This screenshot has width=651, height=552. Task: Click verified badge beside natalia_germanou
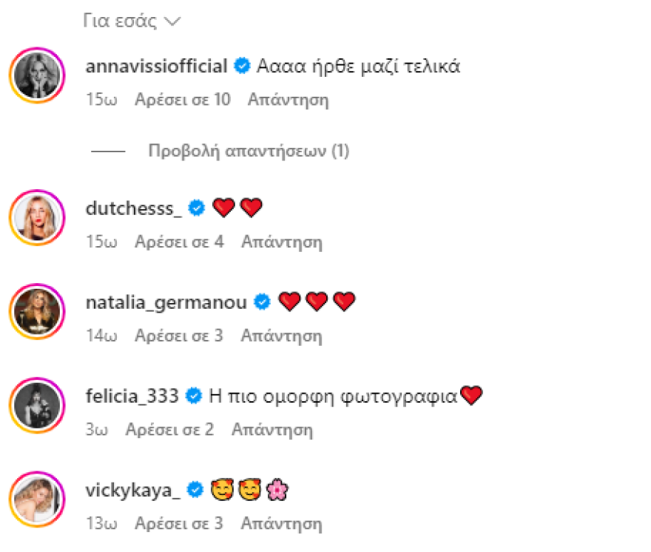[262, 302]
